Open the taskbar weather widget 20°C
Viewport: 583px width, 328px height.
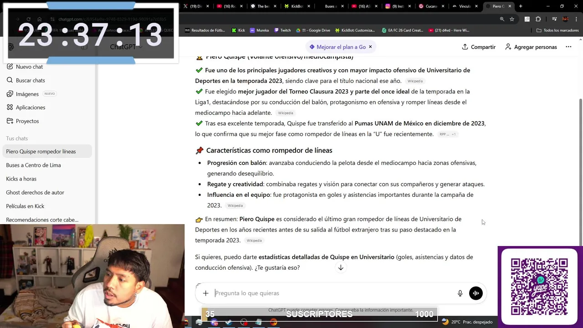pyautogui.click(x=467, y=322)
